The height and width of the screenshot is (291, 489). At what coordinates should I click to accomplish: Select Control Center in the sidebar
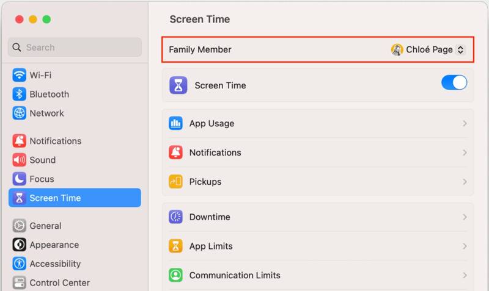(x=75, y=282)
